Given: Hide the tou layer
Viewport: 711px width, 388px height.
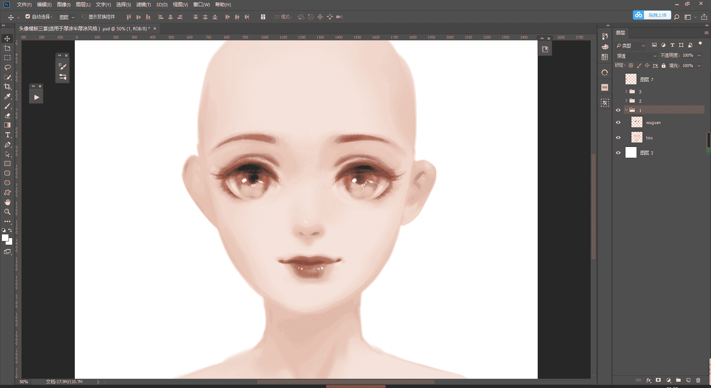Looking at the screenshot, I should click(x=618, y=138).
